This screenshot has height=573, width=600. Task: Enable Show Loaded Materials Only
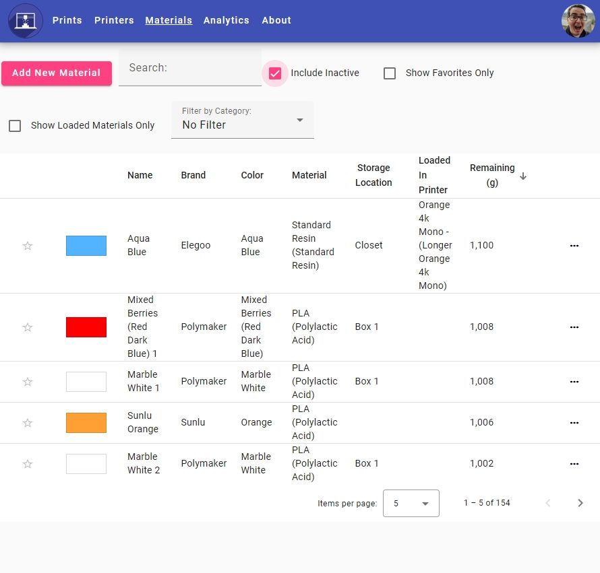coord(15,126)
